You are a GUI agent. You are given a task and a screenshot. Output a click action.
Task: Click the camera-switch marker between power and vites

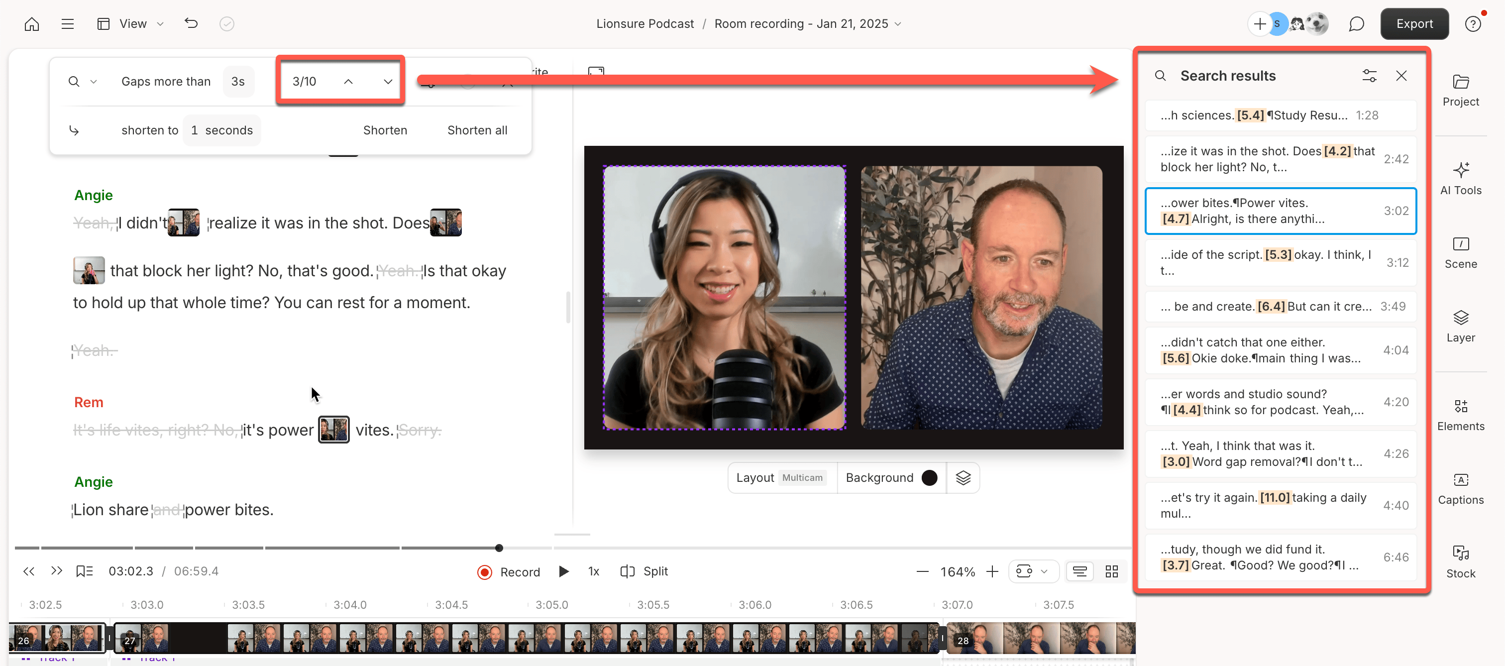(333, 430)
